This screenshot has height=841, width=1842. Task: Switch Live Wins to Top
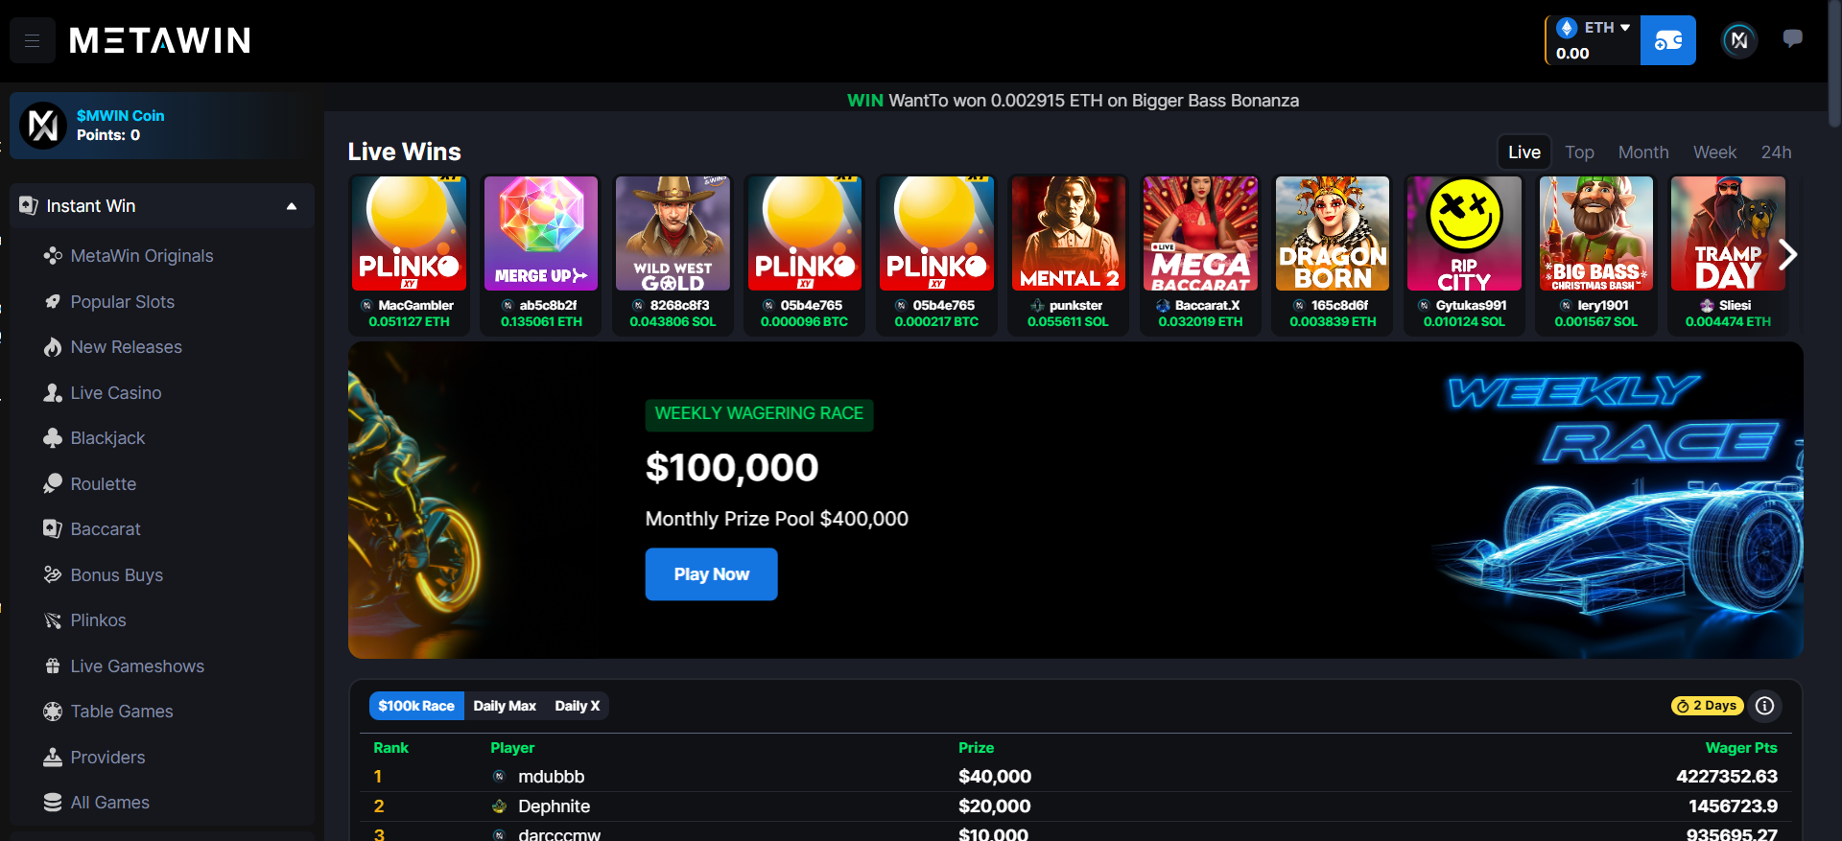(x=1579, y=152)
